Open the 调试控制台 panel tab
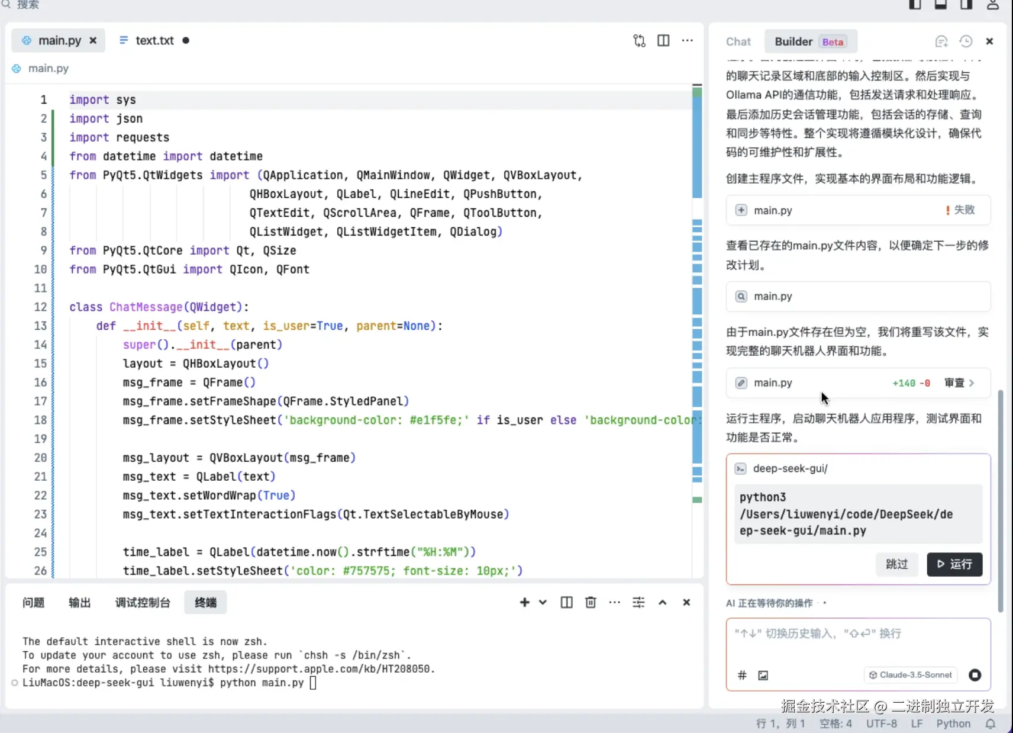 click(143, 603)
